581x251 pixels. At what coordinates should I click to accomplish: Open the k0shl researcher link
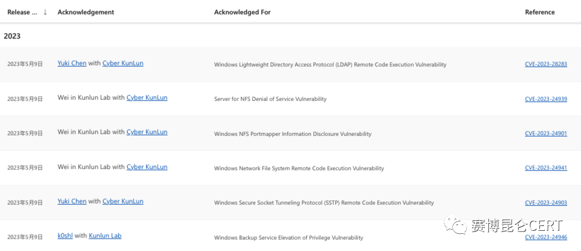(65, 236)
